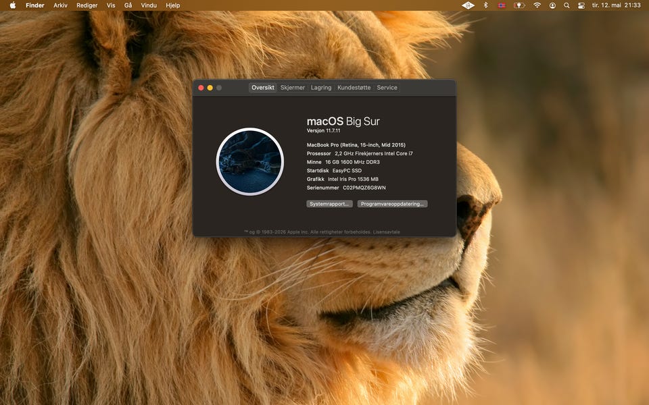Click the processor info '2,2 GHz Firekjerners Intel Core i7'
This screenshot has width=649, height=405.
pos(374,153)
